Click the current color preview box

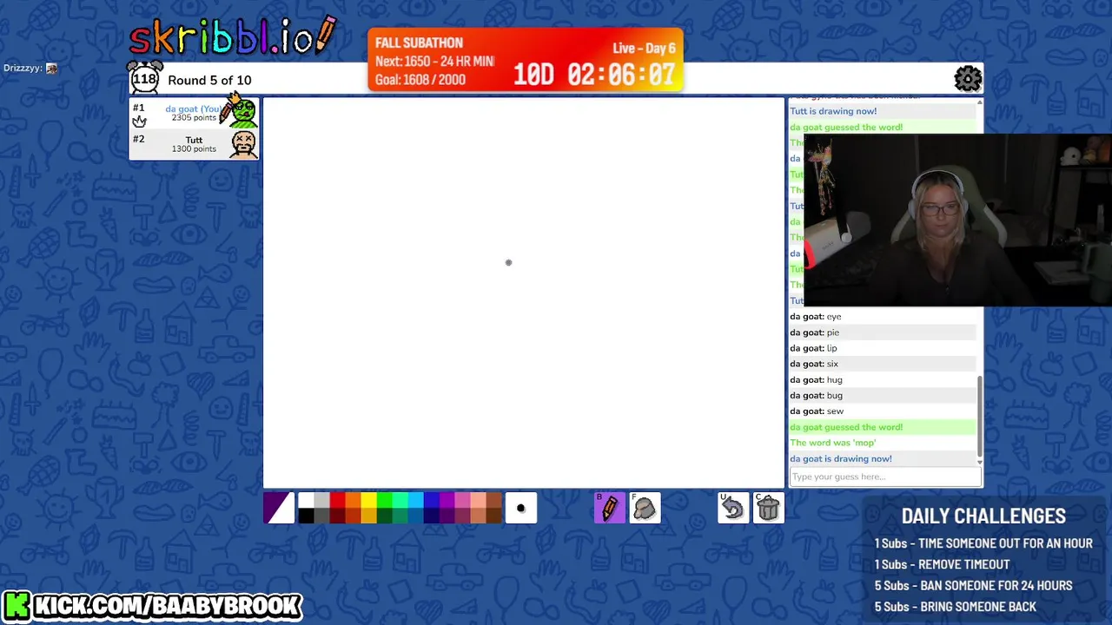tap(279, 508)
